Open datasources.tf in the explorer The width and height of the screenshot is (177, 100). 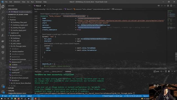tap(16, 62)
